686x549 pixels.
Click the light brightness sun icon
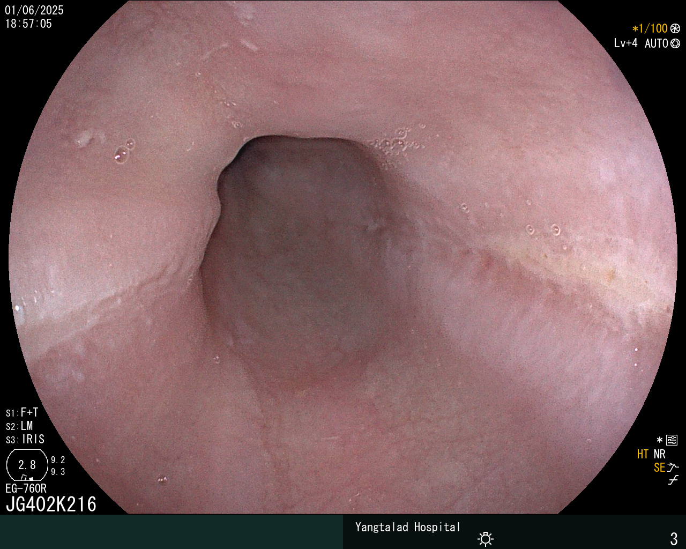point(486,539)
